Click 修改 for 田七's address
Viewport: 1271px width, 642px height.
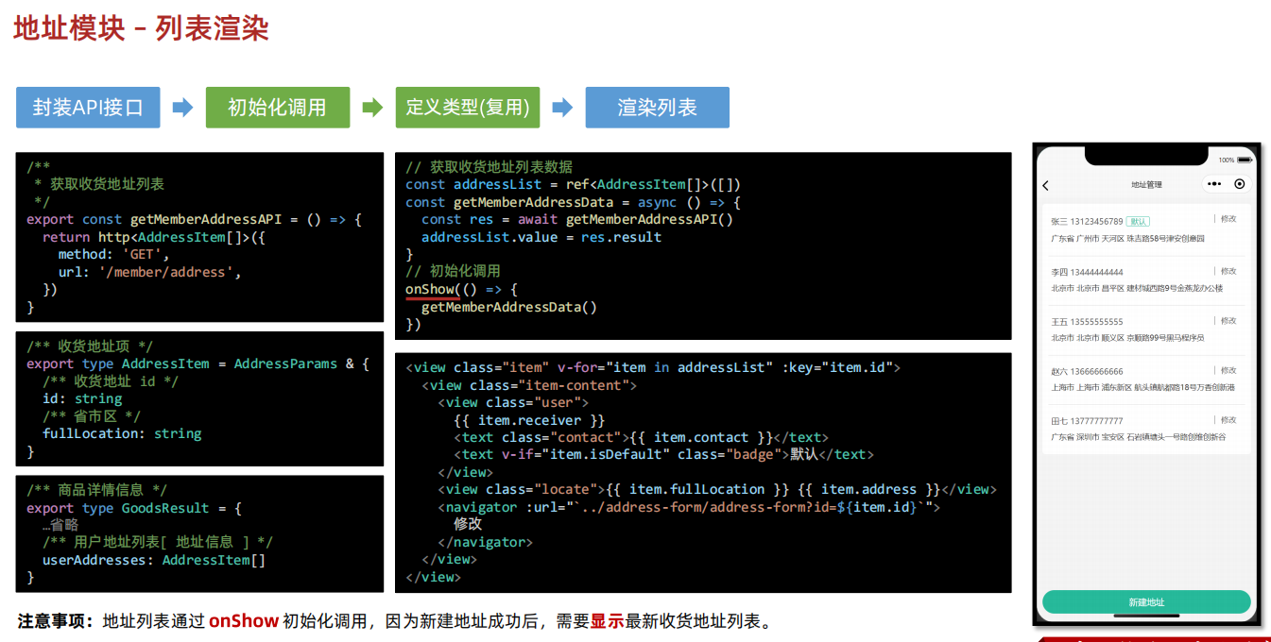tap(1228, 419)
